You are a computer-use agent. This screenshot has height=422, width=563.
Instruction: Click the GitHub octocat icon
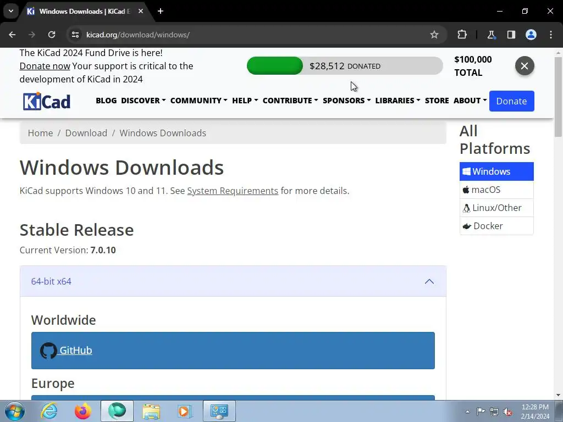coord(48,351)
